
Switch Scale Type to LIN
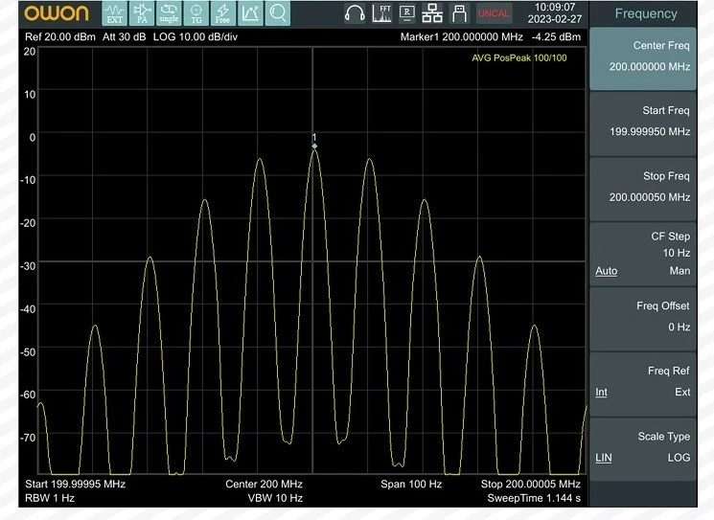604,458
